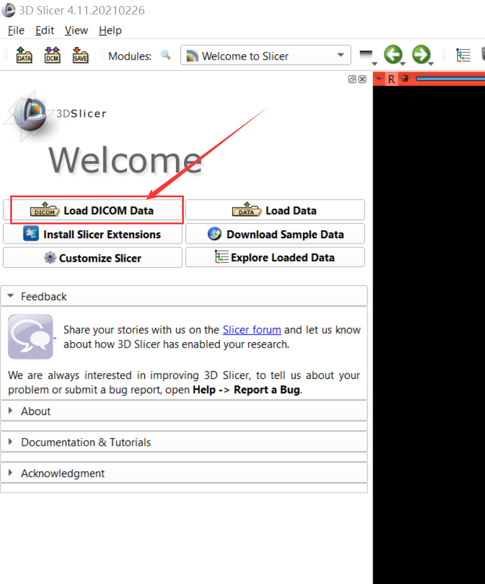Open the DICOM browser with DCM toolbar icon
Screen dimensions: 485x584
point(52,55)
